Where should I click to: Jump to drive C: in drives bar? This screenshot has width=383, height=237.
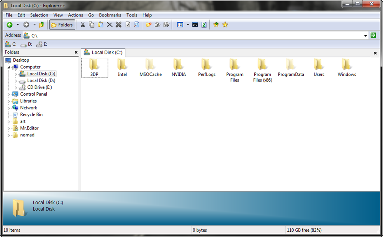tap(11, 44)
